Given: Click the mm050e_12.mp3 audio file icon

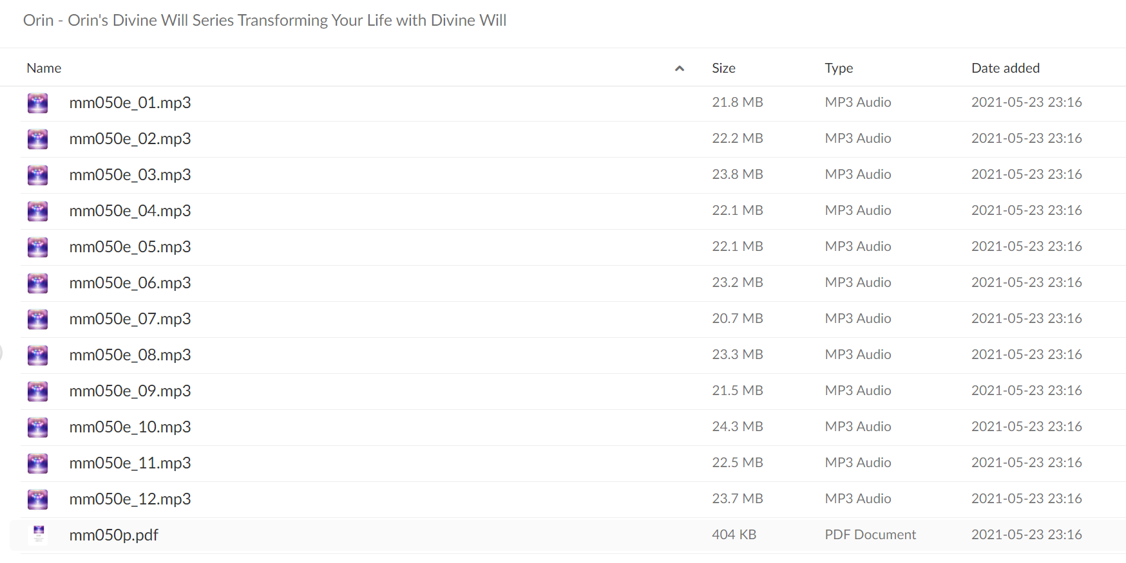Looking at the screenshot, I should (x=37, y=499).
